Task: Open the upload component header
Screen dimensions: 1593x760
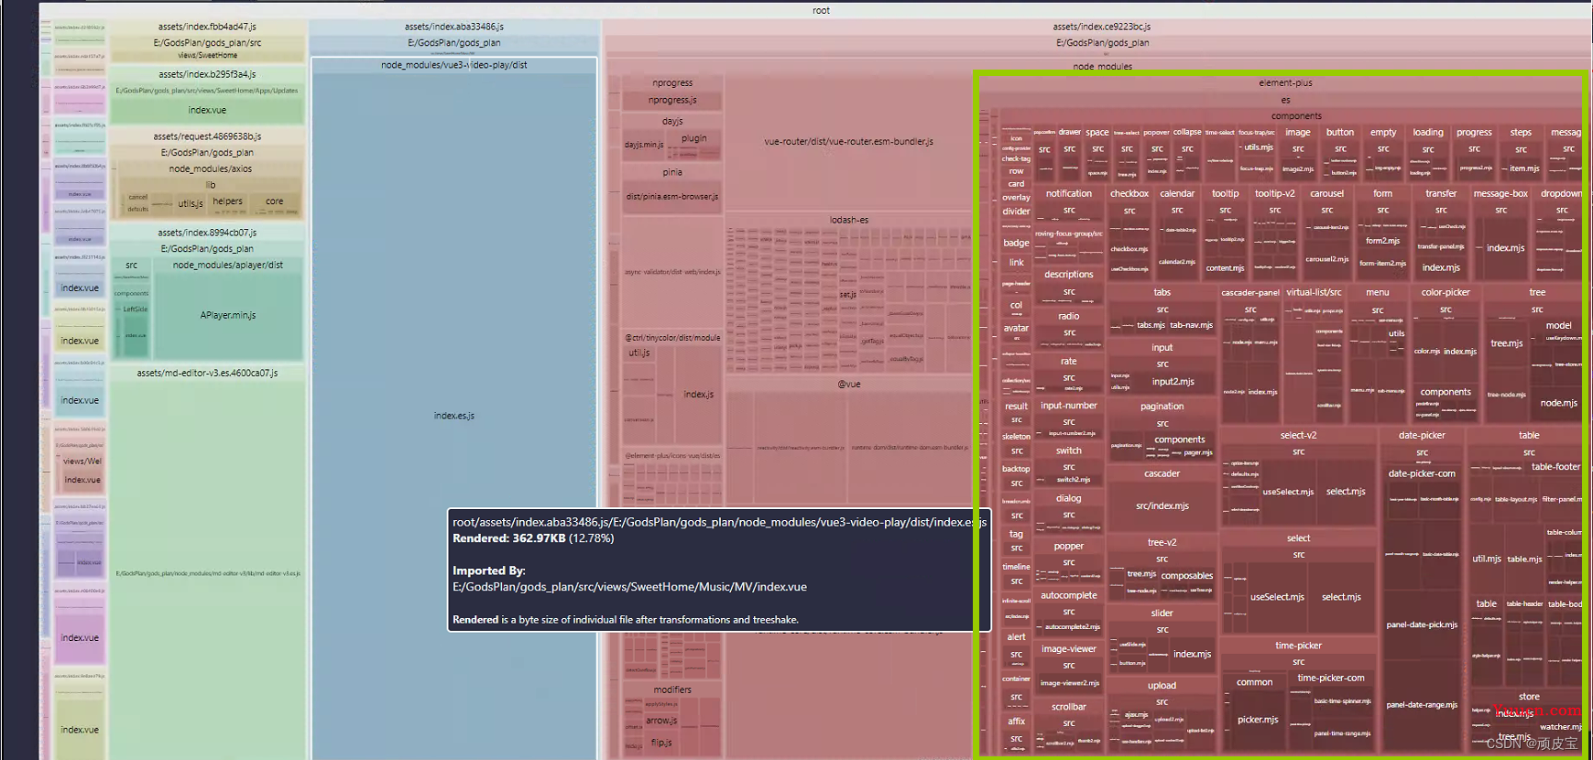Action: 1162,685
